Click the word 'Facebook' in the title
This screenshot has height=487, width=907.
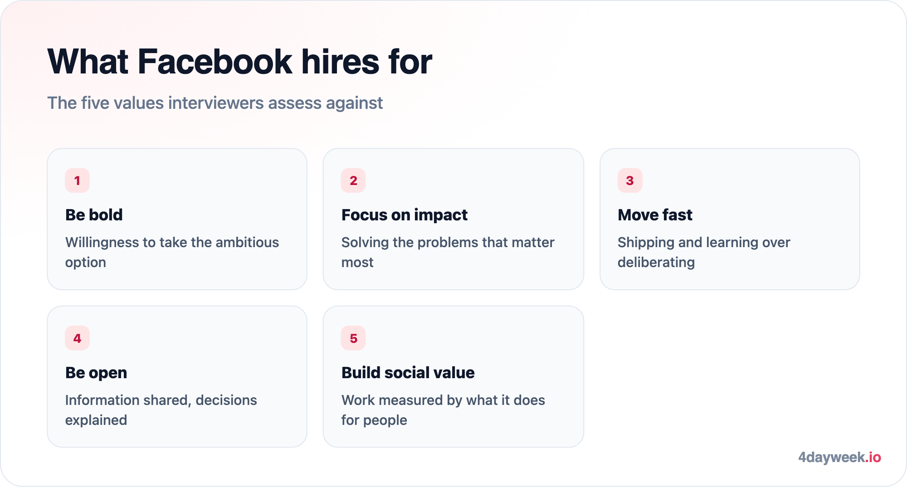tap(215, 62)
